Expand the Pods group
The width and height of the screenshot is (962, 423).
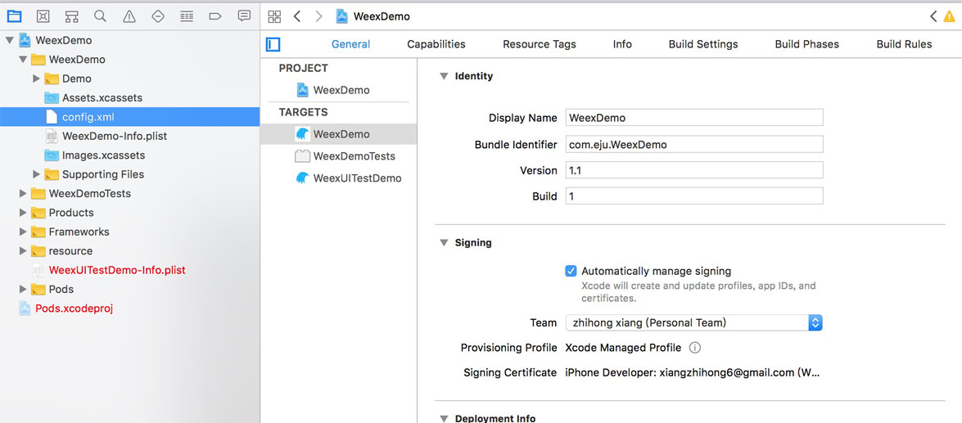pyautogui.click(x=22, y=289)
